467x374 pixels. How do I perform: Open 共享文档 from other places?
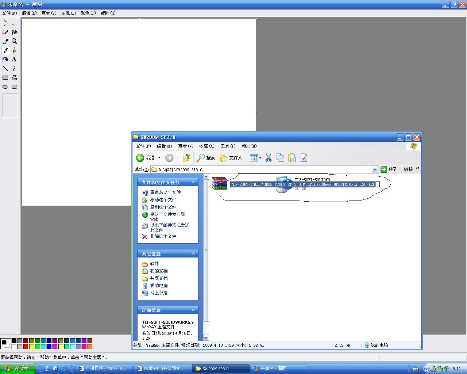point(159,278)
